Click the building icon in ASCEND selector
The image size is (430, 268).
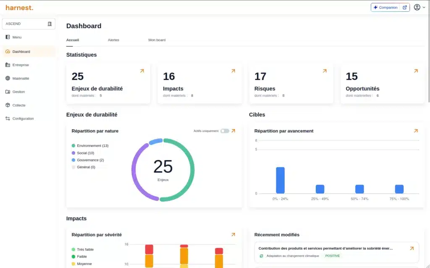pos(50,24)
